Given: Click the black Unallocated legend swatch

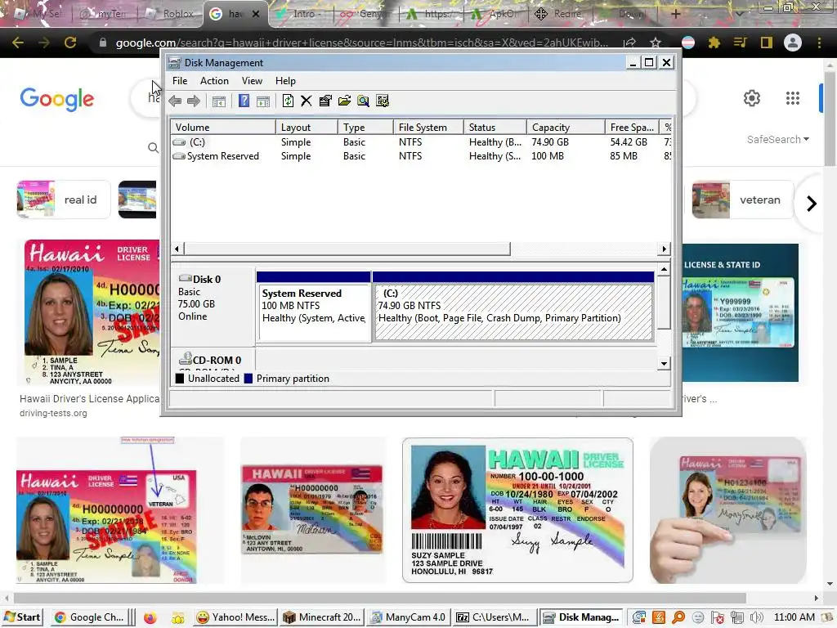Looking at the screenshot, I should pyautogui.click(x=180, y=379).
